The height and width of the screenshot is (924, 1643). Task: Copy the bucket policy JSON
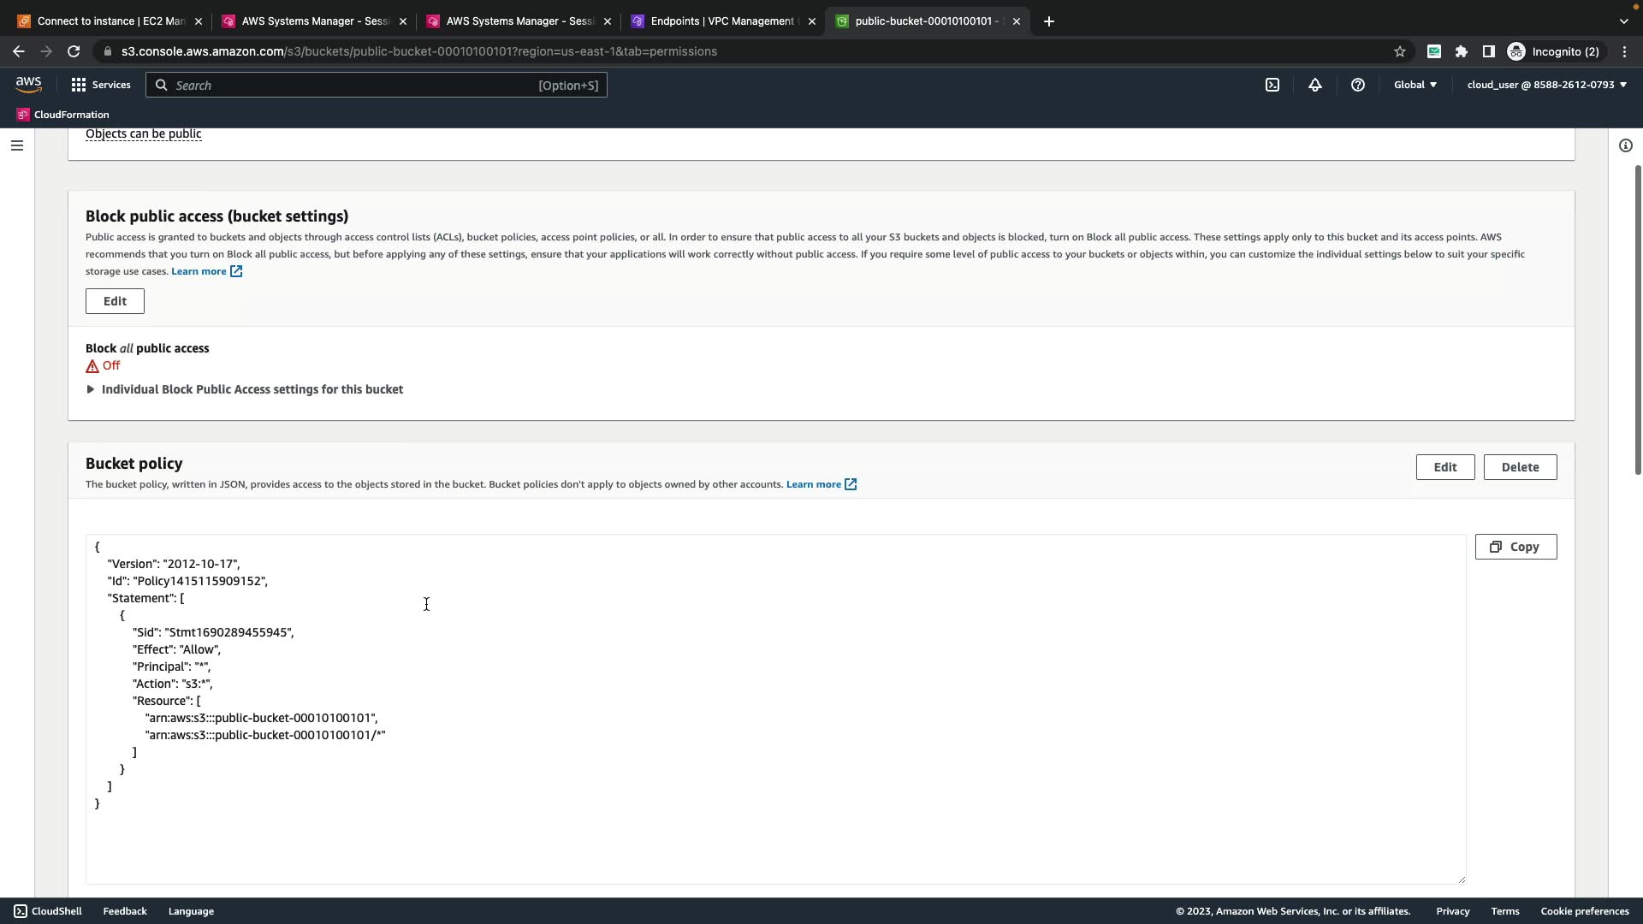coord(1515,547)
